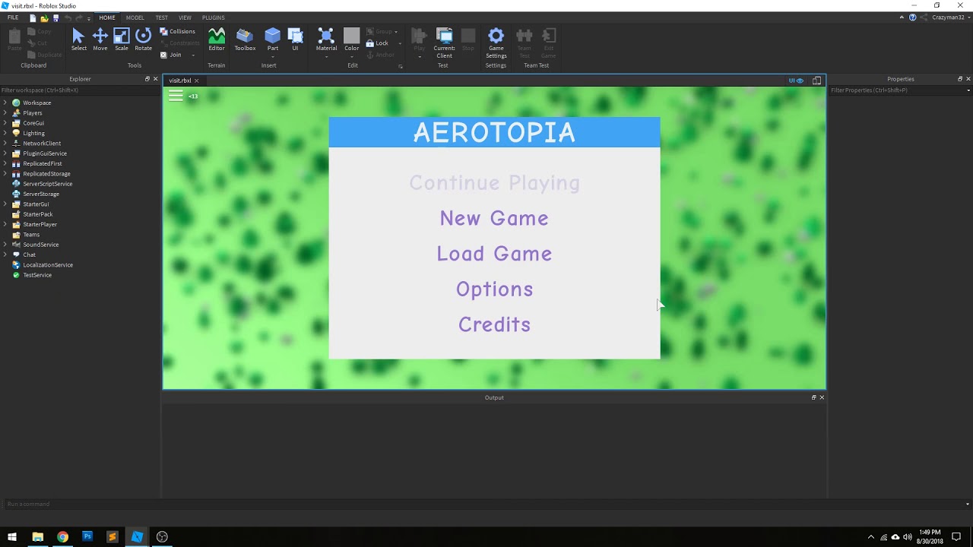Click the Color swatch in Edit group
Viewport: 973px width, 547px height.
click(351, 36)
